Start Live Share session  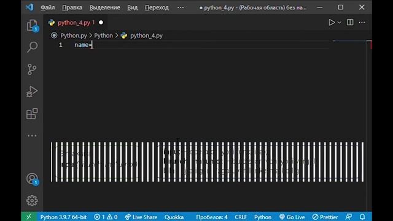click(141, 217)
